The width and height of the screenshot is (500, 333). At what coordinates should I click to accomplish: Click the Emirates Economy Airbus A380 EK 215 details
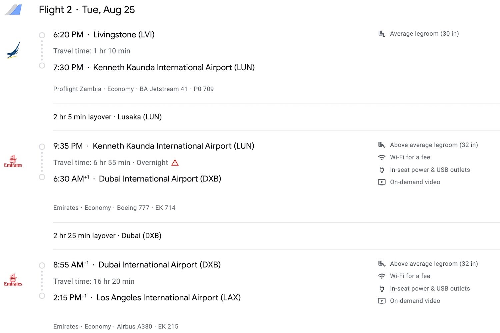tap(116, 326)
